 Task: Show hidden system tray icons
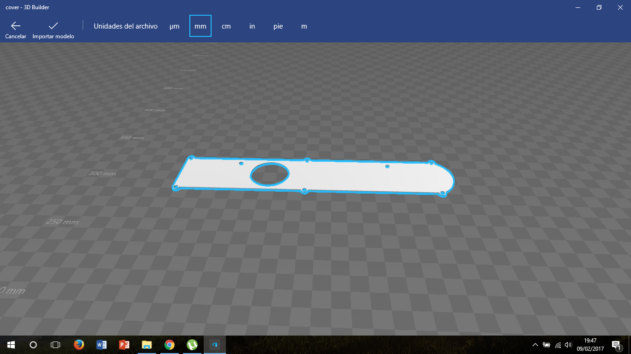coord(535,344)
